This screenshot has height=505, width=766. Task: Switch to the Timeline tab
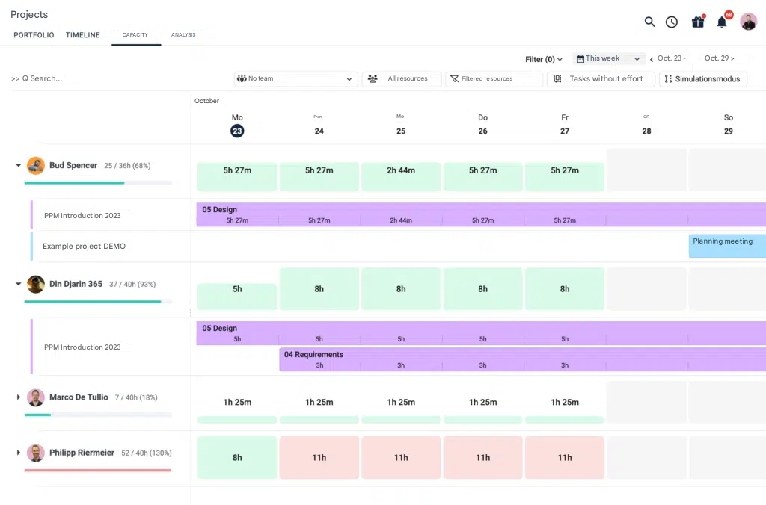[x=82, y=35]
